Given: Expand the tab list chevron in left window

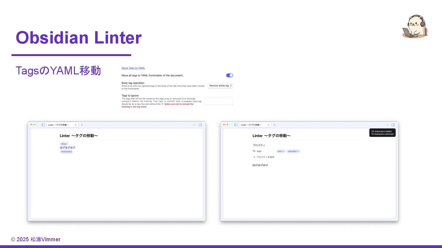Looking at the screenshot, I should click(x=194, y=125).
